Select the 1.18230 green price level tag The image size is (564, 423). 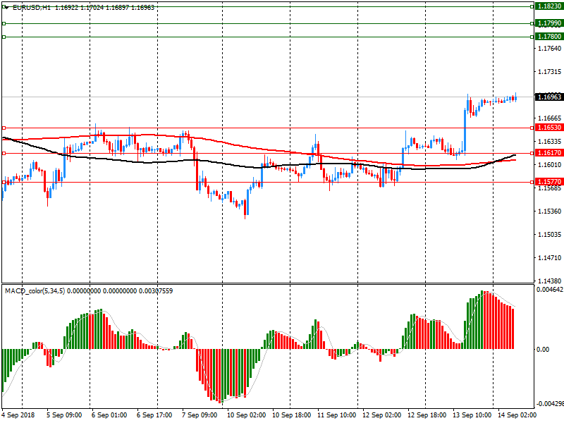point(549,6)
